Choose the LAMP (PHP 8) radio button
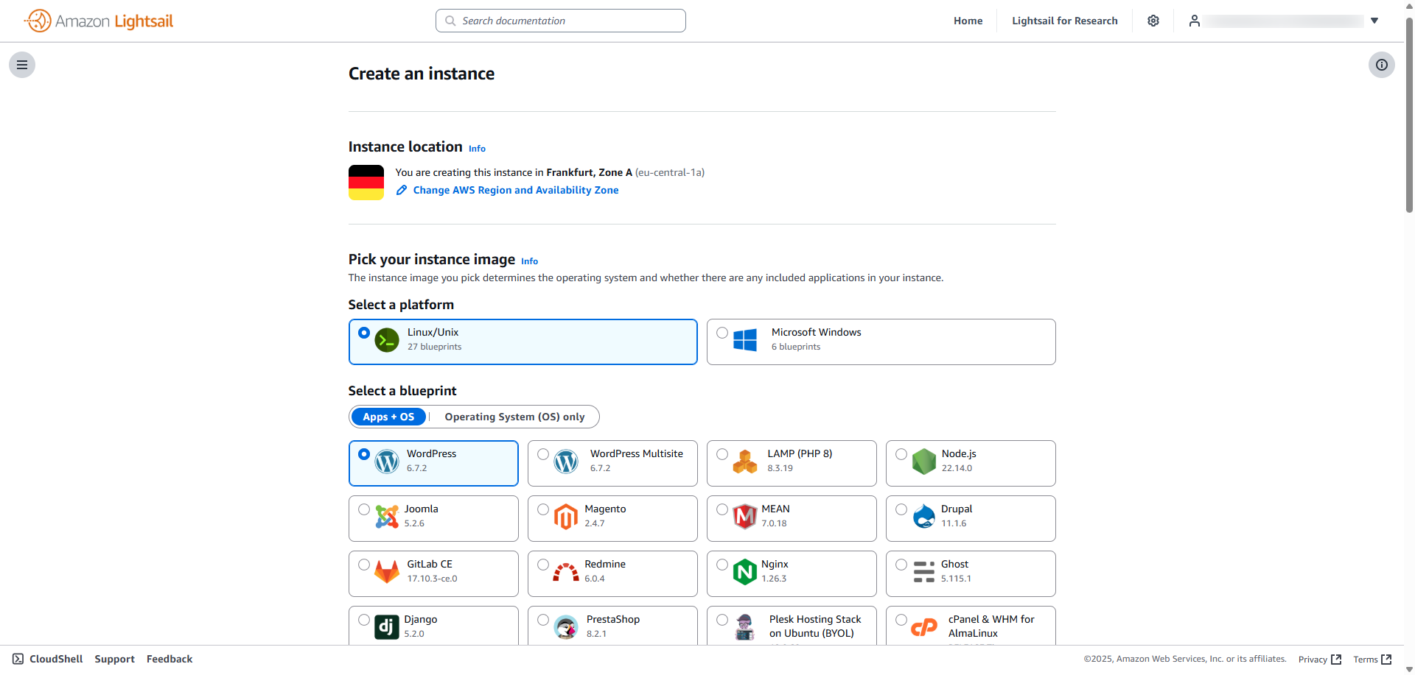Image resolution: width=1415 pixels, height=675 pixels. (722, 454)
